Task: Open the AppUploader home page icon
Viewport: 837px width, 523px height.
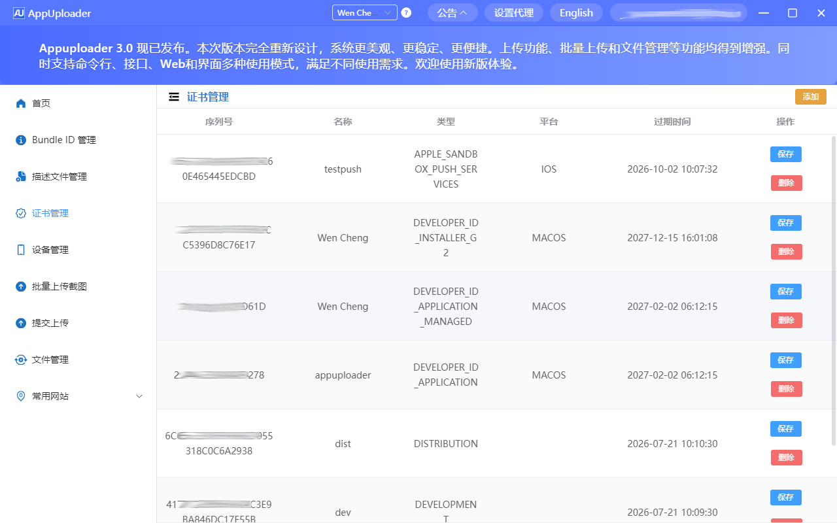Action: pyautogui.click(x=20, y=103)
